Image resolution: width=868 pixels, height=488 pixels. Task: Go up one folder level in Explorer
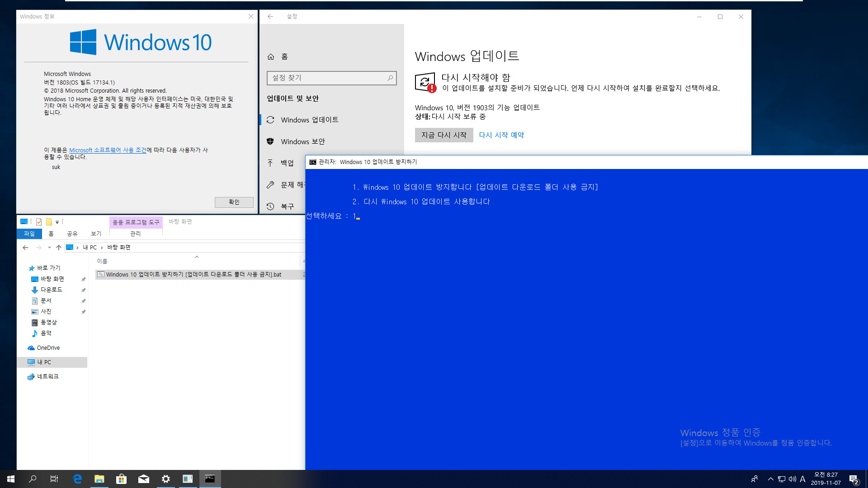(59, 248)
